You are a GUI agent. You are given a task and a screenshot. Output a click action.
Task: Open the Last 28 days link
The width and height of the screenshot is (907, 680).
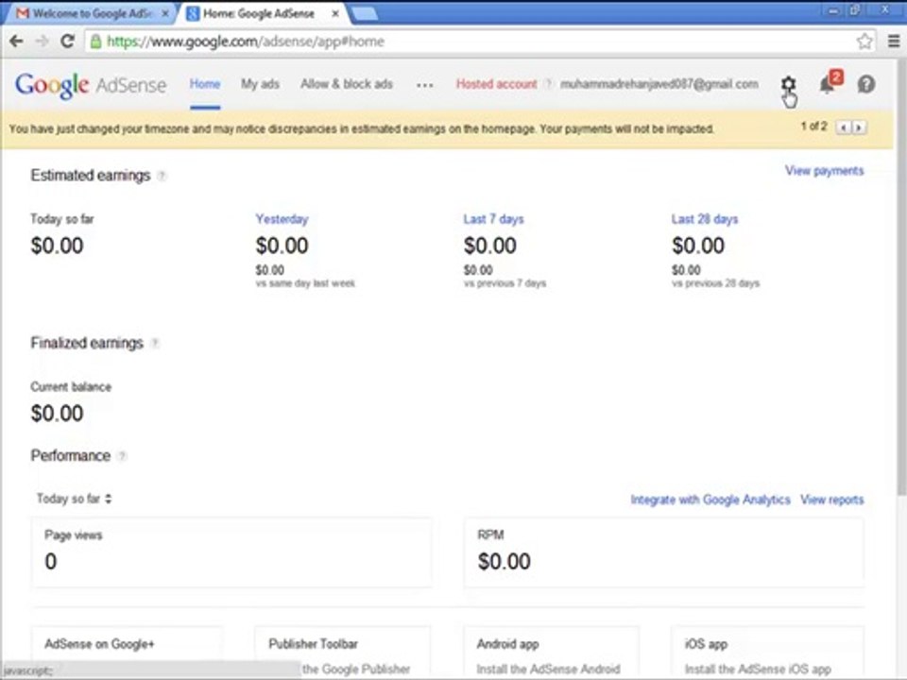[x=705, y=219]
